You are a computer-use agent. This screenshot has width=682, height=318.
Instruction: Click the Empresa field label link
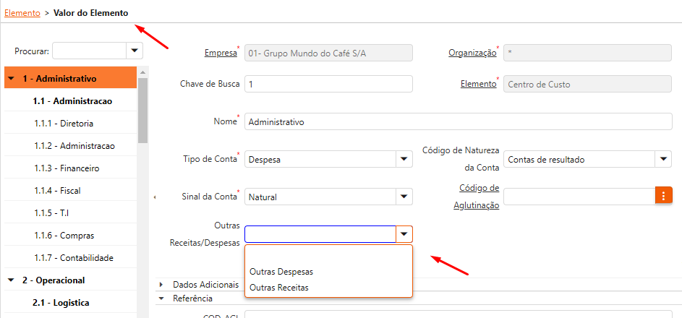tap(221, 53)
